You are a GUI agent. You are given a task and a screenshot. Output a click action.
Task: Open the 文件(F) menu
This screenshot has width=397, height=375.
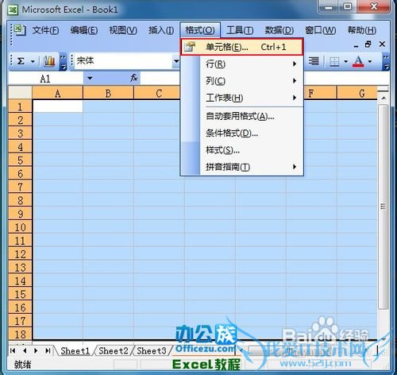pyautogui.click(x=45, y=30)
